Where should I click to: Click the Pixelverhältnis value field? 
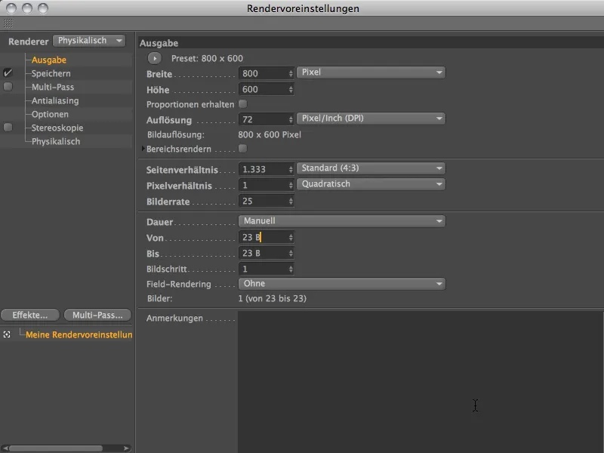pyautogui.click(x=263, y=185)
